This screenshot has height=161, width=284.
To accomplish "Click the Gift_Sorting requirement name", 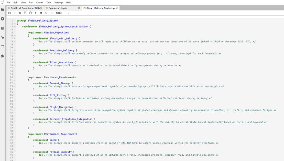I will 58,95.
